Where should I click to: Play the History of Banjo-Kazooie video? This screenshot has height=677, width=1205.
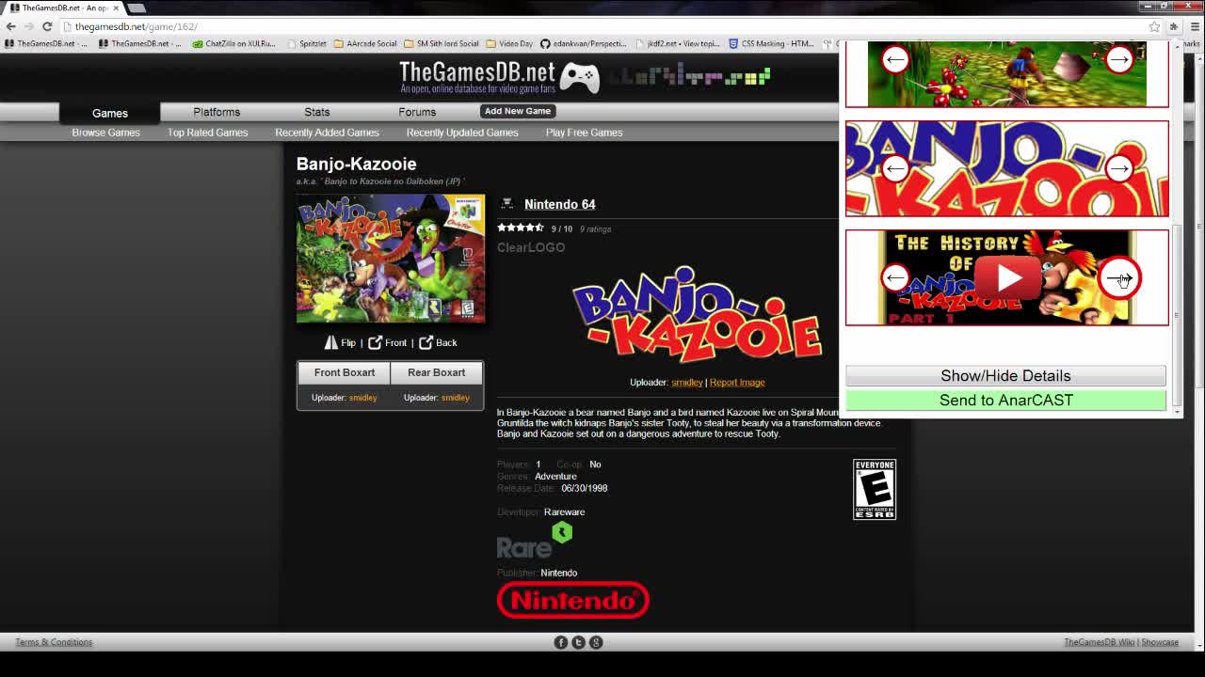1007,277
